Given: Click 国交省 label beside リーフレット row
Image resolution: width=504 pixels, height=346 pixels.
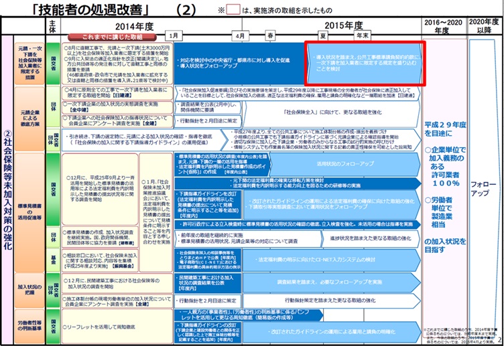Looking at the screenshot, I should pyautogui.click(x=53, y=326).
